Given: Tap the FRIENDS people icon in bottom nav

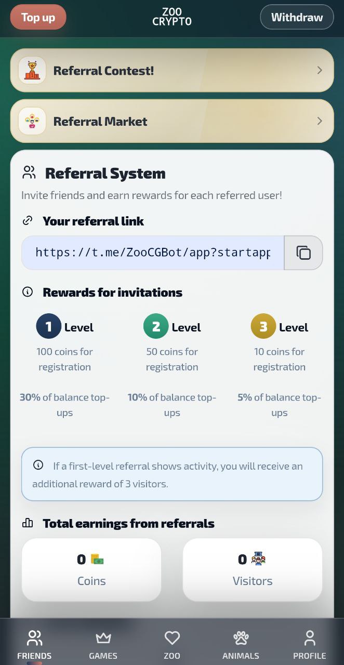Looking at the screenshot, I should tap(34, 637).
